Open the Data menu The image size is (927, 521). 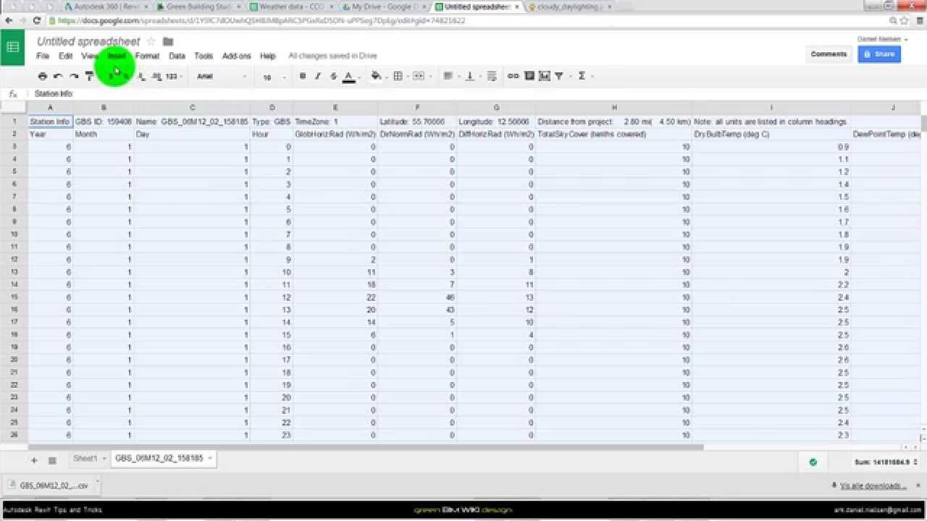click(x=177, y=56)
